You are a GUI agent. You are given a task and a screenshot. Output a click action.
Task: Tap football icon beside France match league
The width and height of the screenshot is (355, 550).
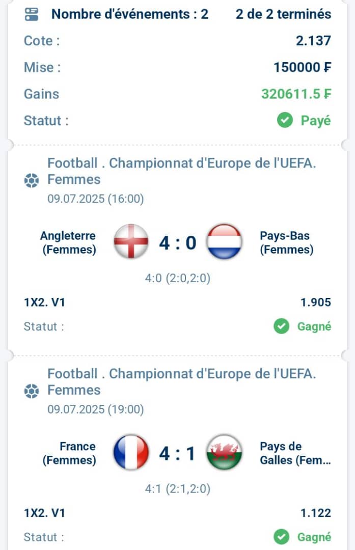[x=31, y=391]
